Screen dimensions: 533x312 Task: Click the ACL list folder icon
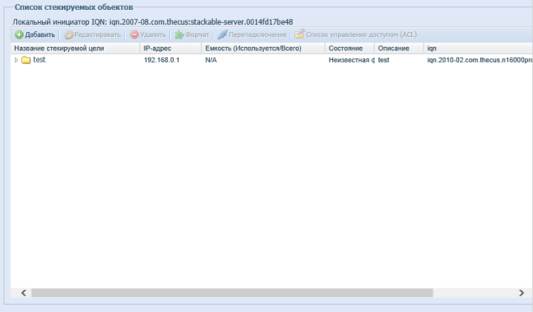tap(299, 34)
